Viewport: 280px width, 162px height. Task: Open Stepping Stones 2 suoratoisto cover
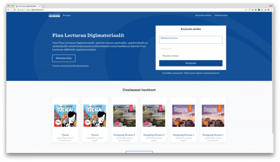124,116
